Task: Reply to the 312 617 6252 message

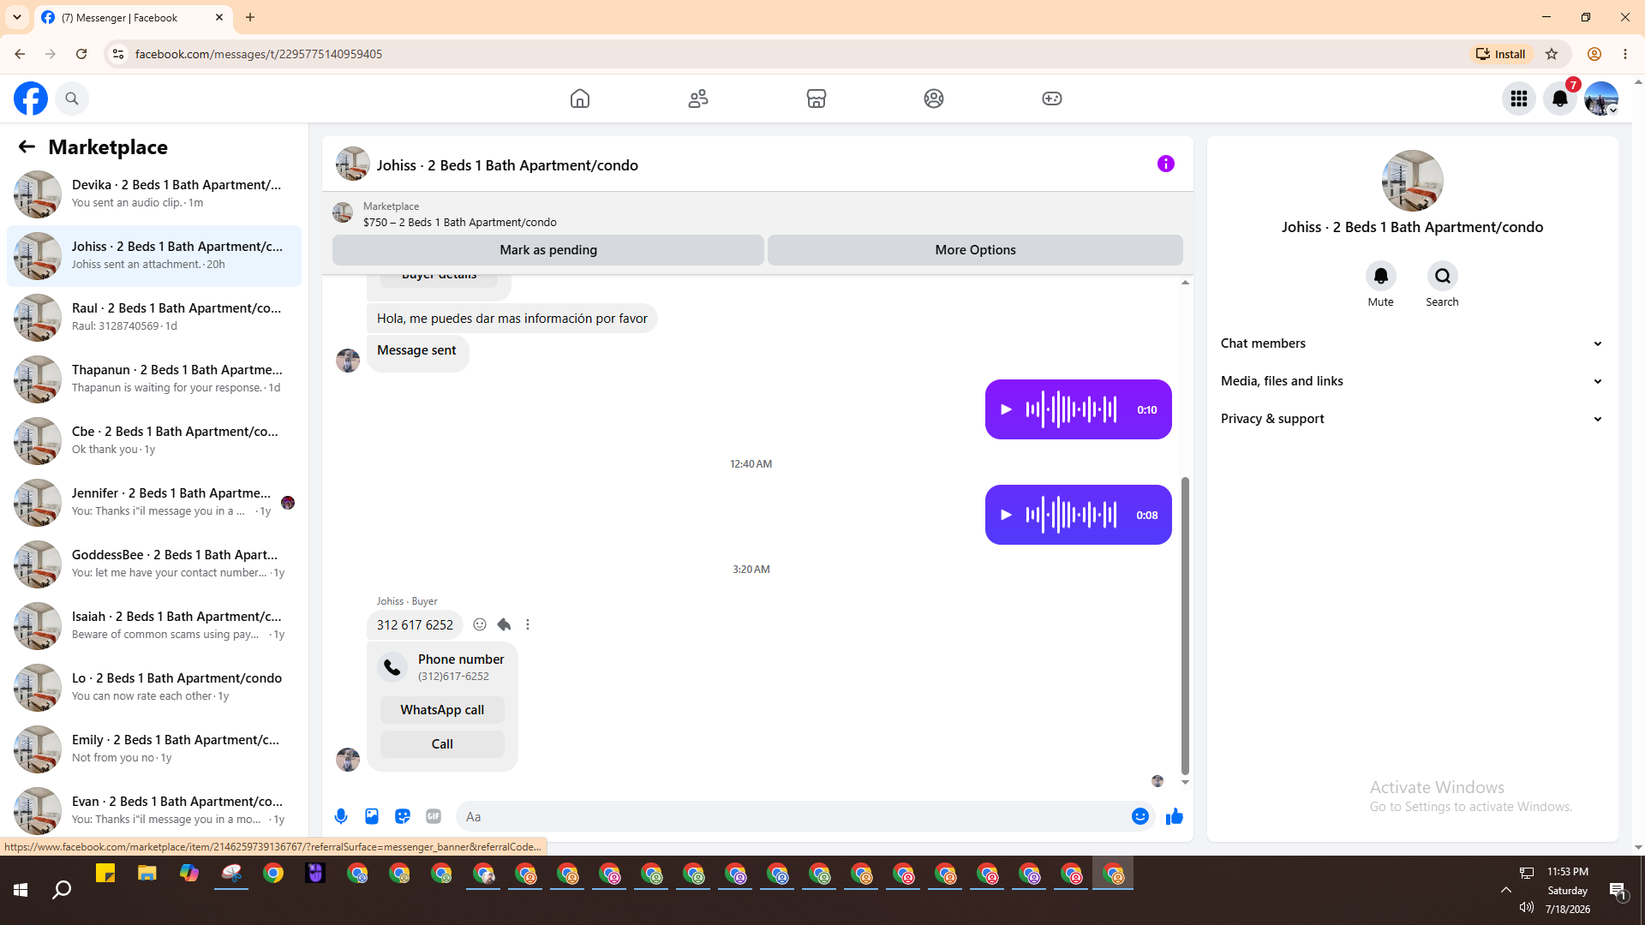Action: tap(504, 624)
